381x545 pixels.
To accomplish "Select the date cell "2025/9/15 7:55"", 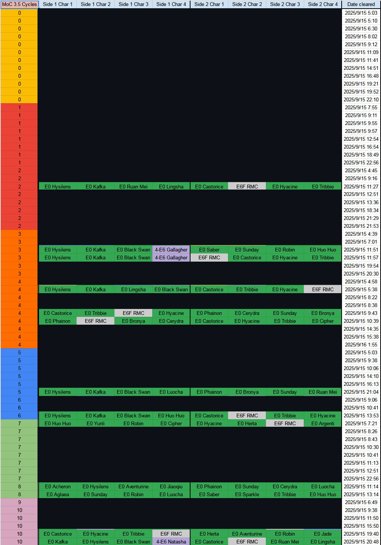I will point(361,107).
